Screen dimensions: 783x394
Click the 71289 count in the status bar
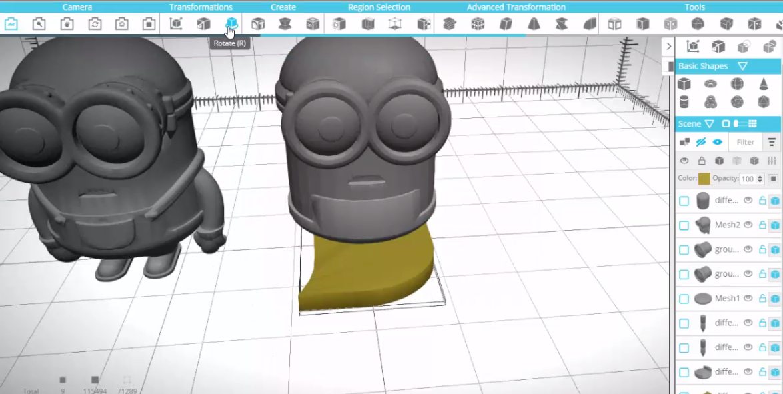point(127,391)
